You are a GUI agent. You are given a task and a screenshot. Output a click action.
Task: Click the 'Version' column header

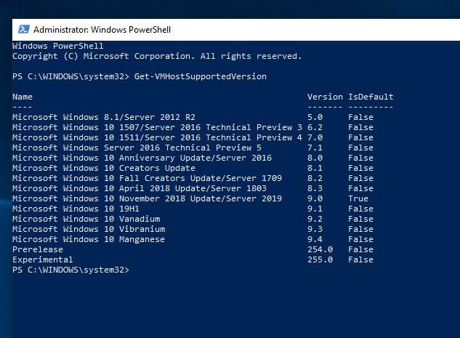click(325, 97)
